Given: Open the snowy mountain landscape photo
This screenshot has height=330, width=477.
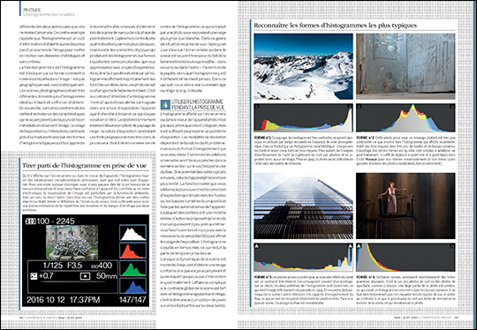Looking at the screenshot, I should [303, 66].
